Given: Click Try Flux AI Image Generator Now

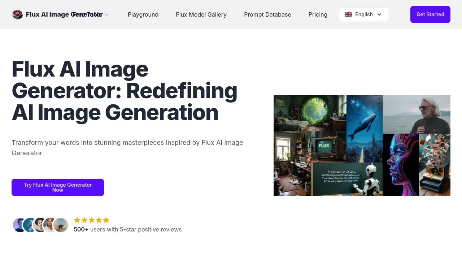Looking at the screenshot, I should (58, 187).
